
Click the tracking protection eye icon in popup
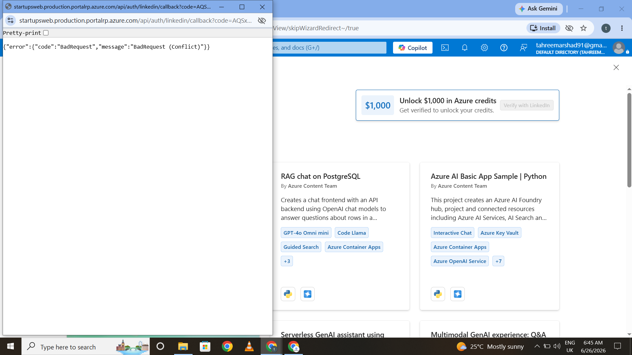[262, 21]
